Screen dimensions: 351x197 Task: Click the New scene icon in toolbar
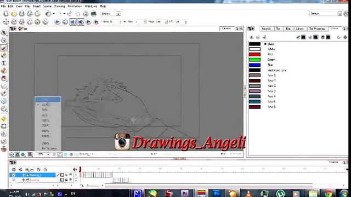coord(6,14)
